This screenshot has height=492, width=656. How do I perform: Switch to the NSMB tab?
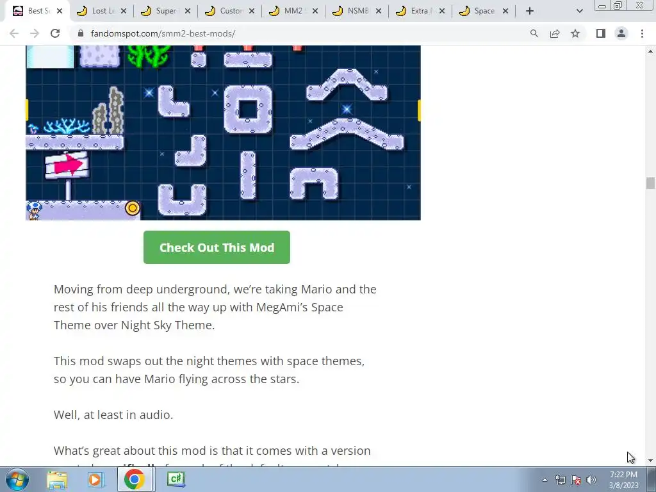click(356, 11)
